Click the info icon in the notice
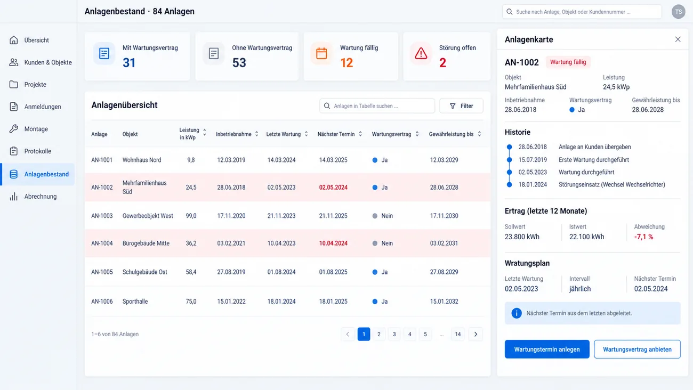 point(516,313)
